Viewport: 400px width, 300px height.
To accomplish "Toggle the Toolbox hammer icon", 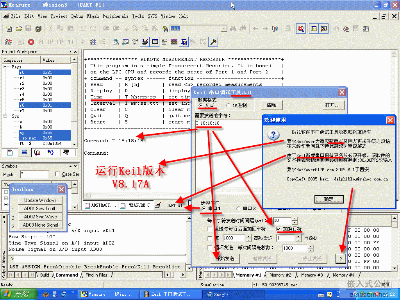I will 213,42.
